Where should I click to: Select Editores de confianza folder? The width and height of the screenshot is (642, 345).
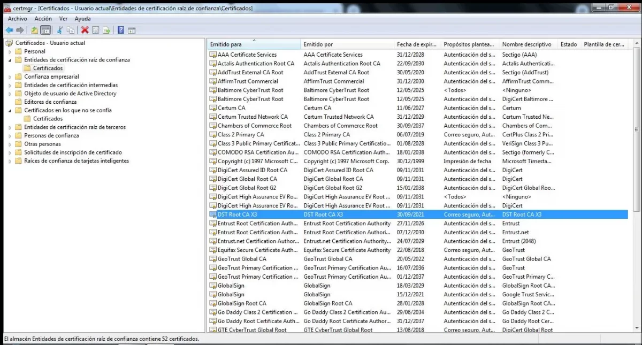pos(50,102)
